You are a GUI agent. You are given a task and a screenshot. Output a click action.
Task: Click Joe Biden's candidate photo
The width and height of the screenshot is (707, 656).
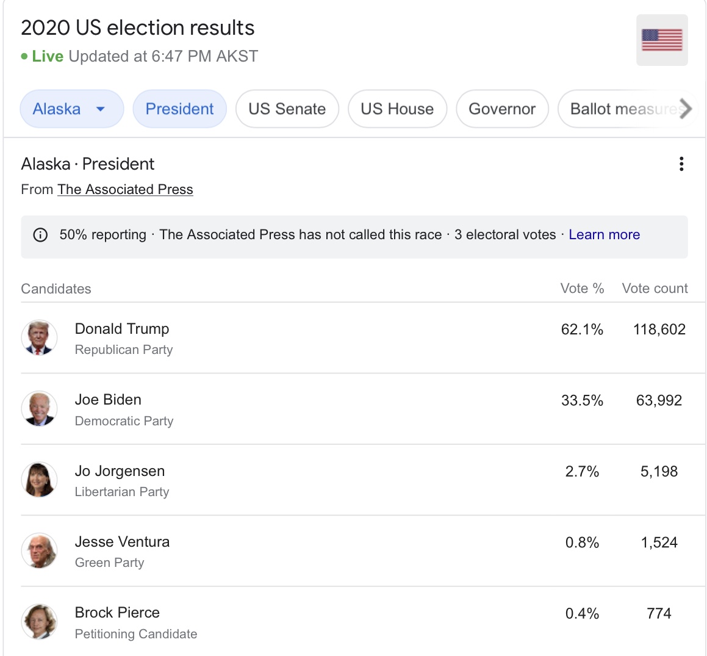[x=40, y=409]
